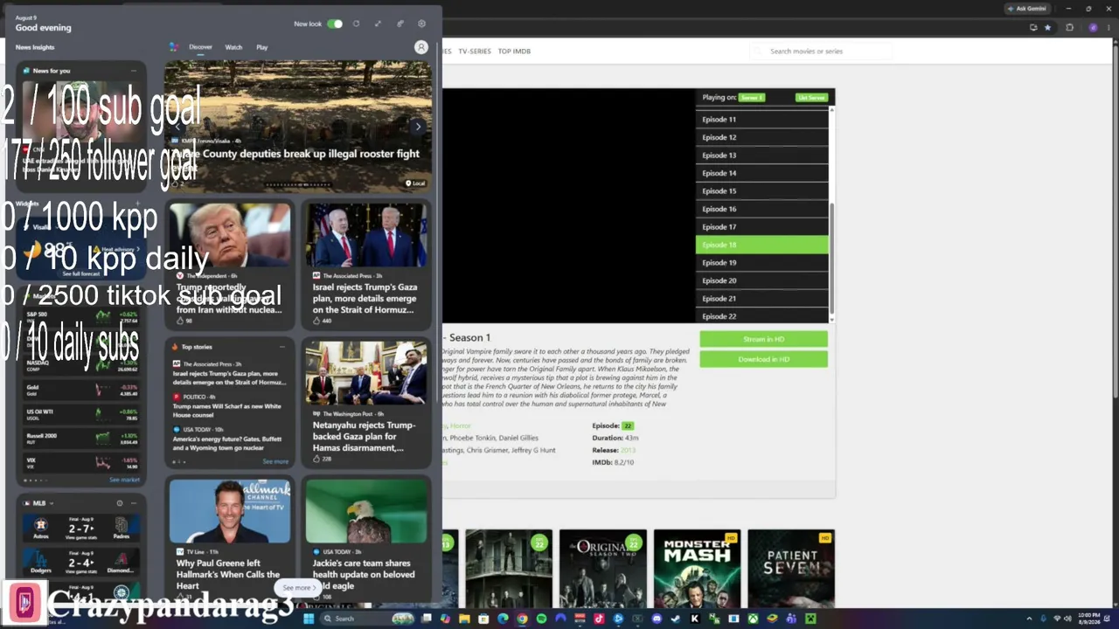This screenshot has width=1119, height=629.
Task: Open News for you widget options
Action: (134, 71)
